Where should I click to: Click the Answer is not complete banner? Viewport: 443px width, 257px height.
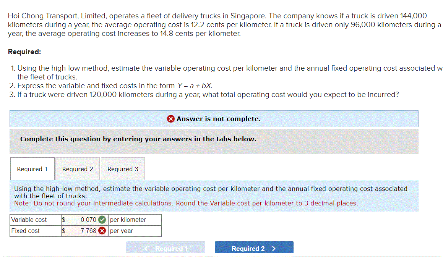[214, 118]
